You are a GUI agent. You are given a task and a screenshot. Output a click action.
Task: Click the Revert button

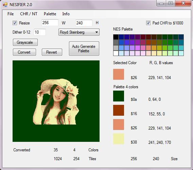coord(52,52)
